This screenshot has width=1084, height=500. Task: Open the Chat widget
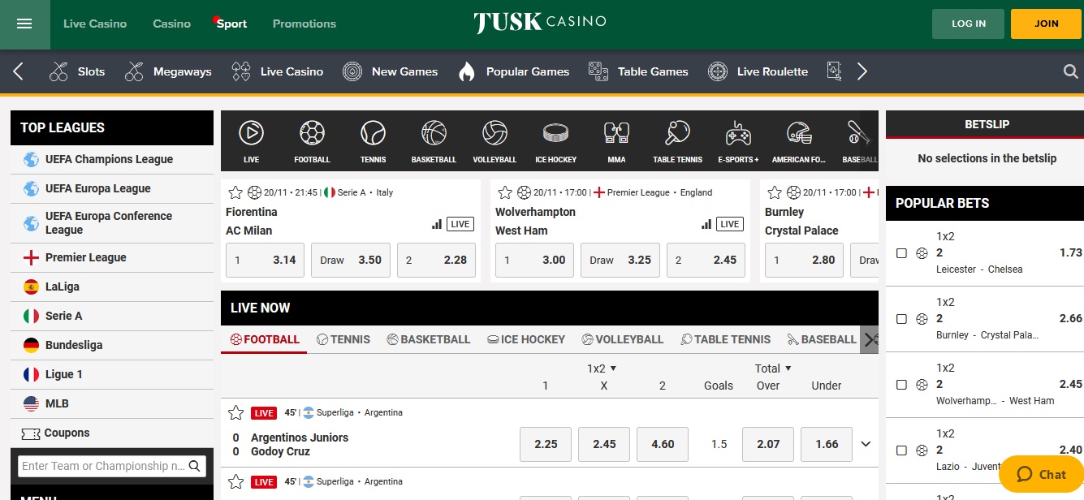1041,474
